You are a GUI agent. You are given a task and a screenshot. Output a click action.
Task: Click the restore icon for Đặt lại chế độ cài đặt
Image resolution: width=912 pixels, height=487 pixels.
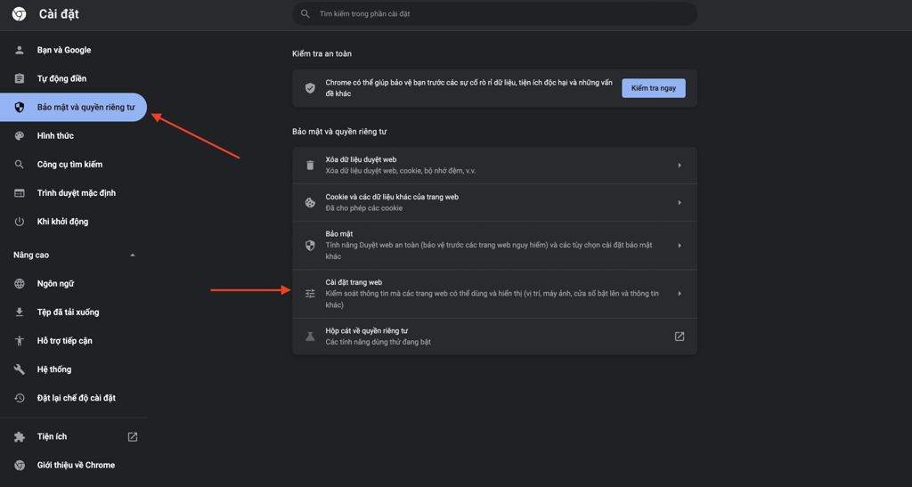tap(20, 398)
